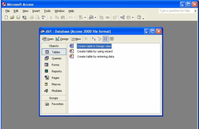Click the Cut scissors icon
Screen dimensions: 199x129
(51, 17)
